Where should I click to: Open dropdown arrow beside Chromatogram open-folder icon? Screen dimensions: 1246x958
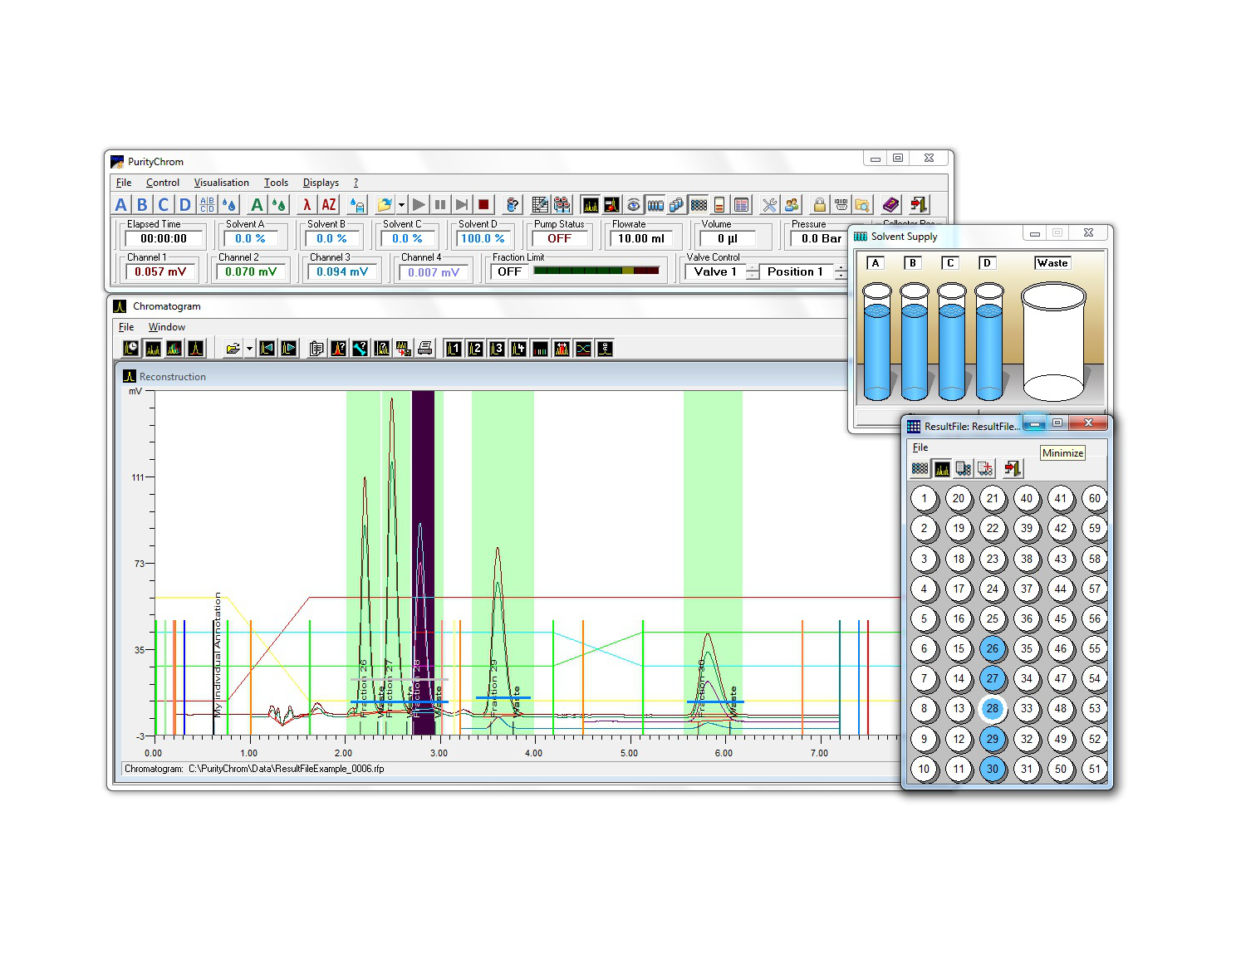click(249, 349)
